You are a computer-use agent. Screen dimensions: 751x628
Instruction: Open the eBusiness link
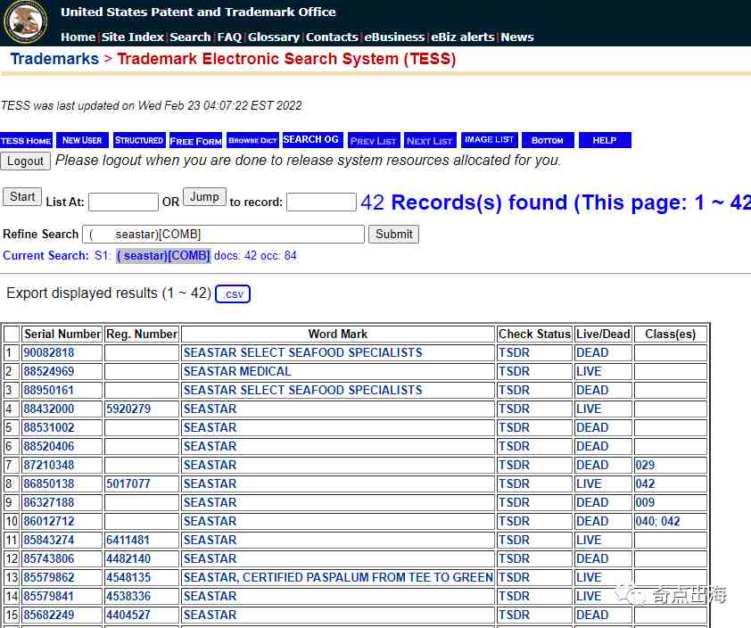pos(394,37)
